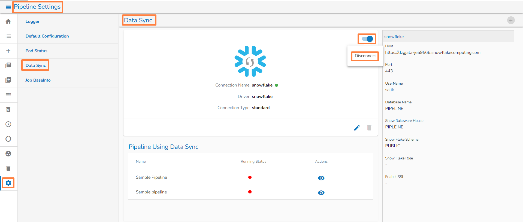The height and width of the screenshot is (222, 523).
Task: Click the Snowflake logo thumbnail
Action: click(x=250, y=61)
